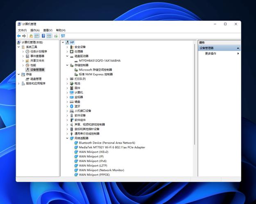Click the up-one-level folder toolbar icon
Viewport: 256px width, 204px height.
pyautogui.click(x=31, y=36)
